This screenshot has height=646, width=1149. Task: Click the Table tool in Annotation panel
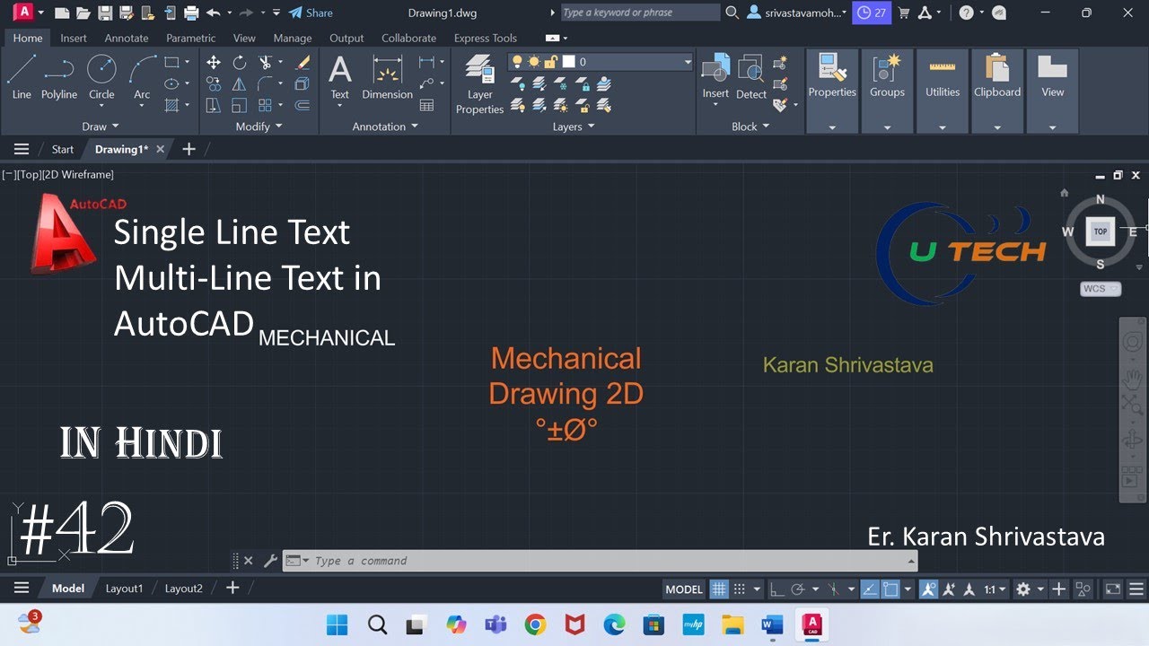pos(427,105)
